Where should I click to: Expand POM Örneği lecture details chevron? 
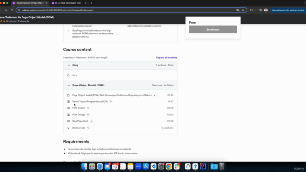click(88, 115)
